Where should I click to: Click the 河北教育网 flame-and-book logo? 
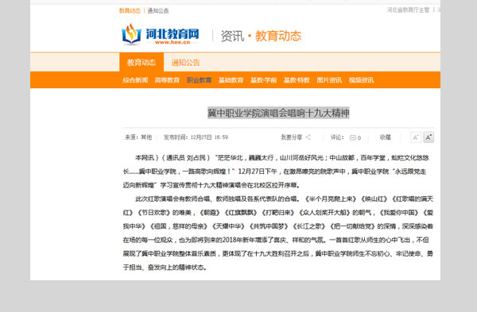click(x=131, y=34)
